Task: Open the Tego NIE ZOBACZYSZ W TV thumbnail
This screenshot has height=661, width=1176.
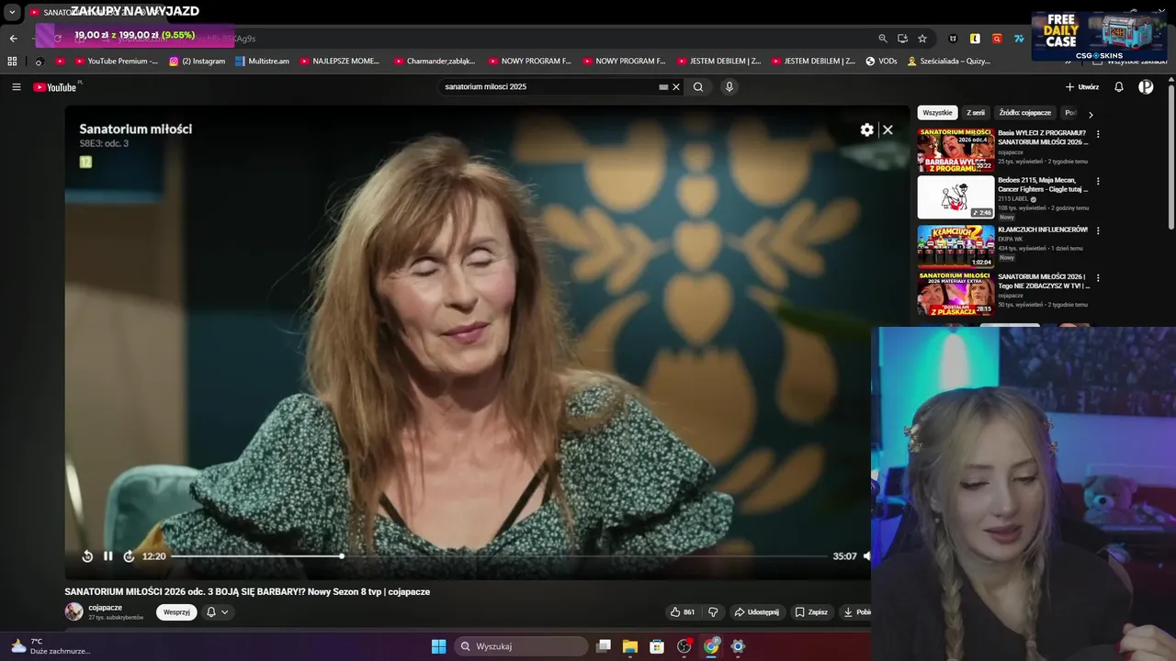Action: tap(955, 294)
